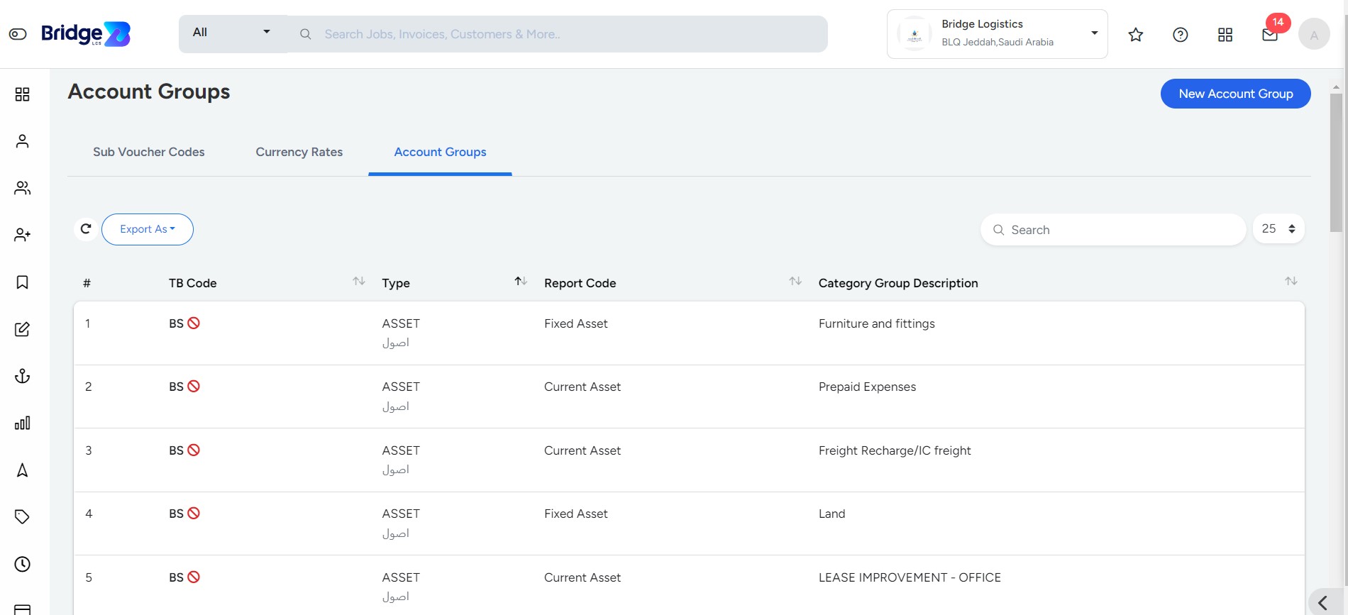Sort by TB Code column arrows
The image size is (1348, 615).
pyautogui.click(x=359, y=282)
